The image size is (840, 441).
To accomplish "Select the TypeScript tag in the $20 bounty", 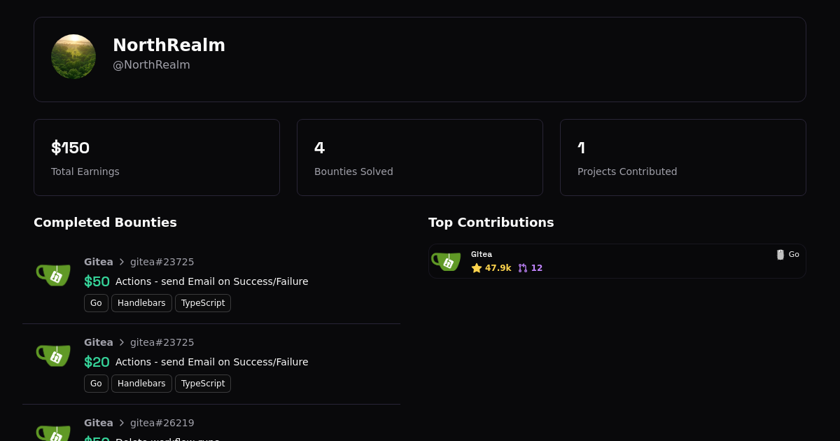I will 203,384.
